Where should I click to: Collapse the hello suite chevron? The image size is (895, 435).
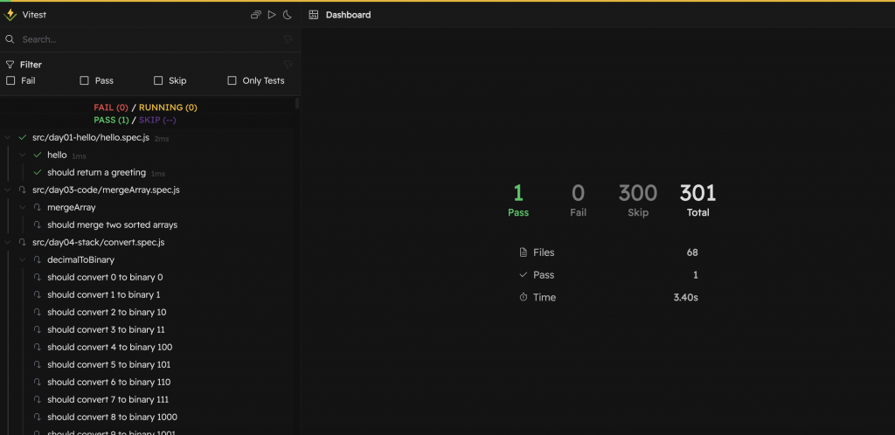(22, 155)
